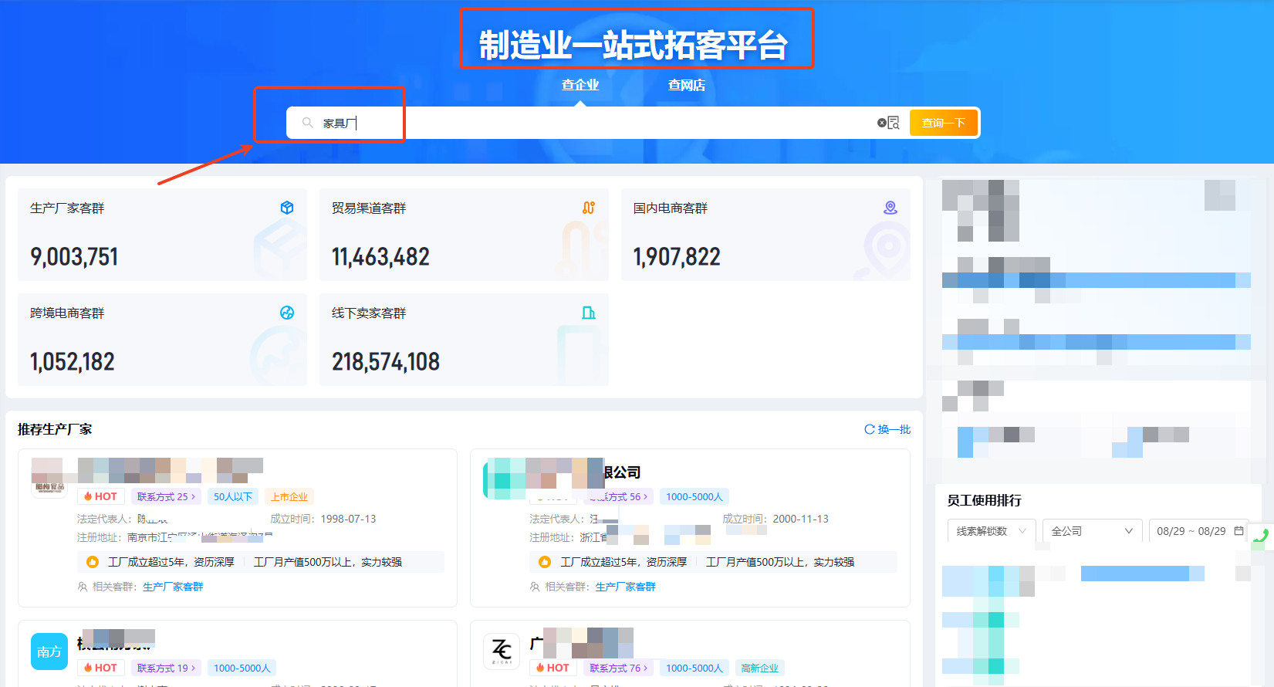This screenshot has height=687, width=1274.
Task: Click the advanced search document icon
Action: tap(894, 123)
